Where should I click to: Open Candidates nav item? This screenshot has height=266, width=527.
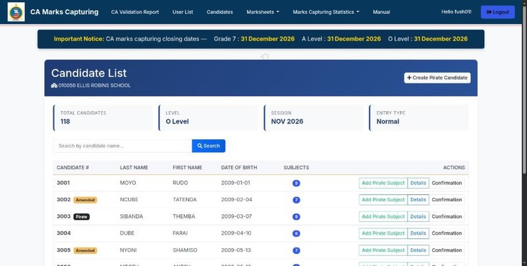tap(220, 12)
